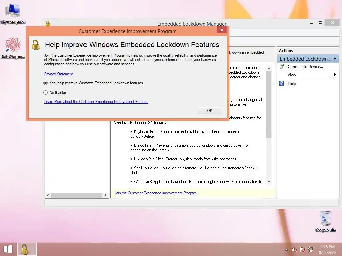The width and height of the screenshot is (342, 256).
Task: Click the vertical scrollbar thumb in description pane
Action: coord(269,104)
